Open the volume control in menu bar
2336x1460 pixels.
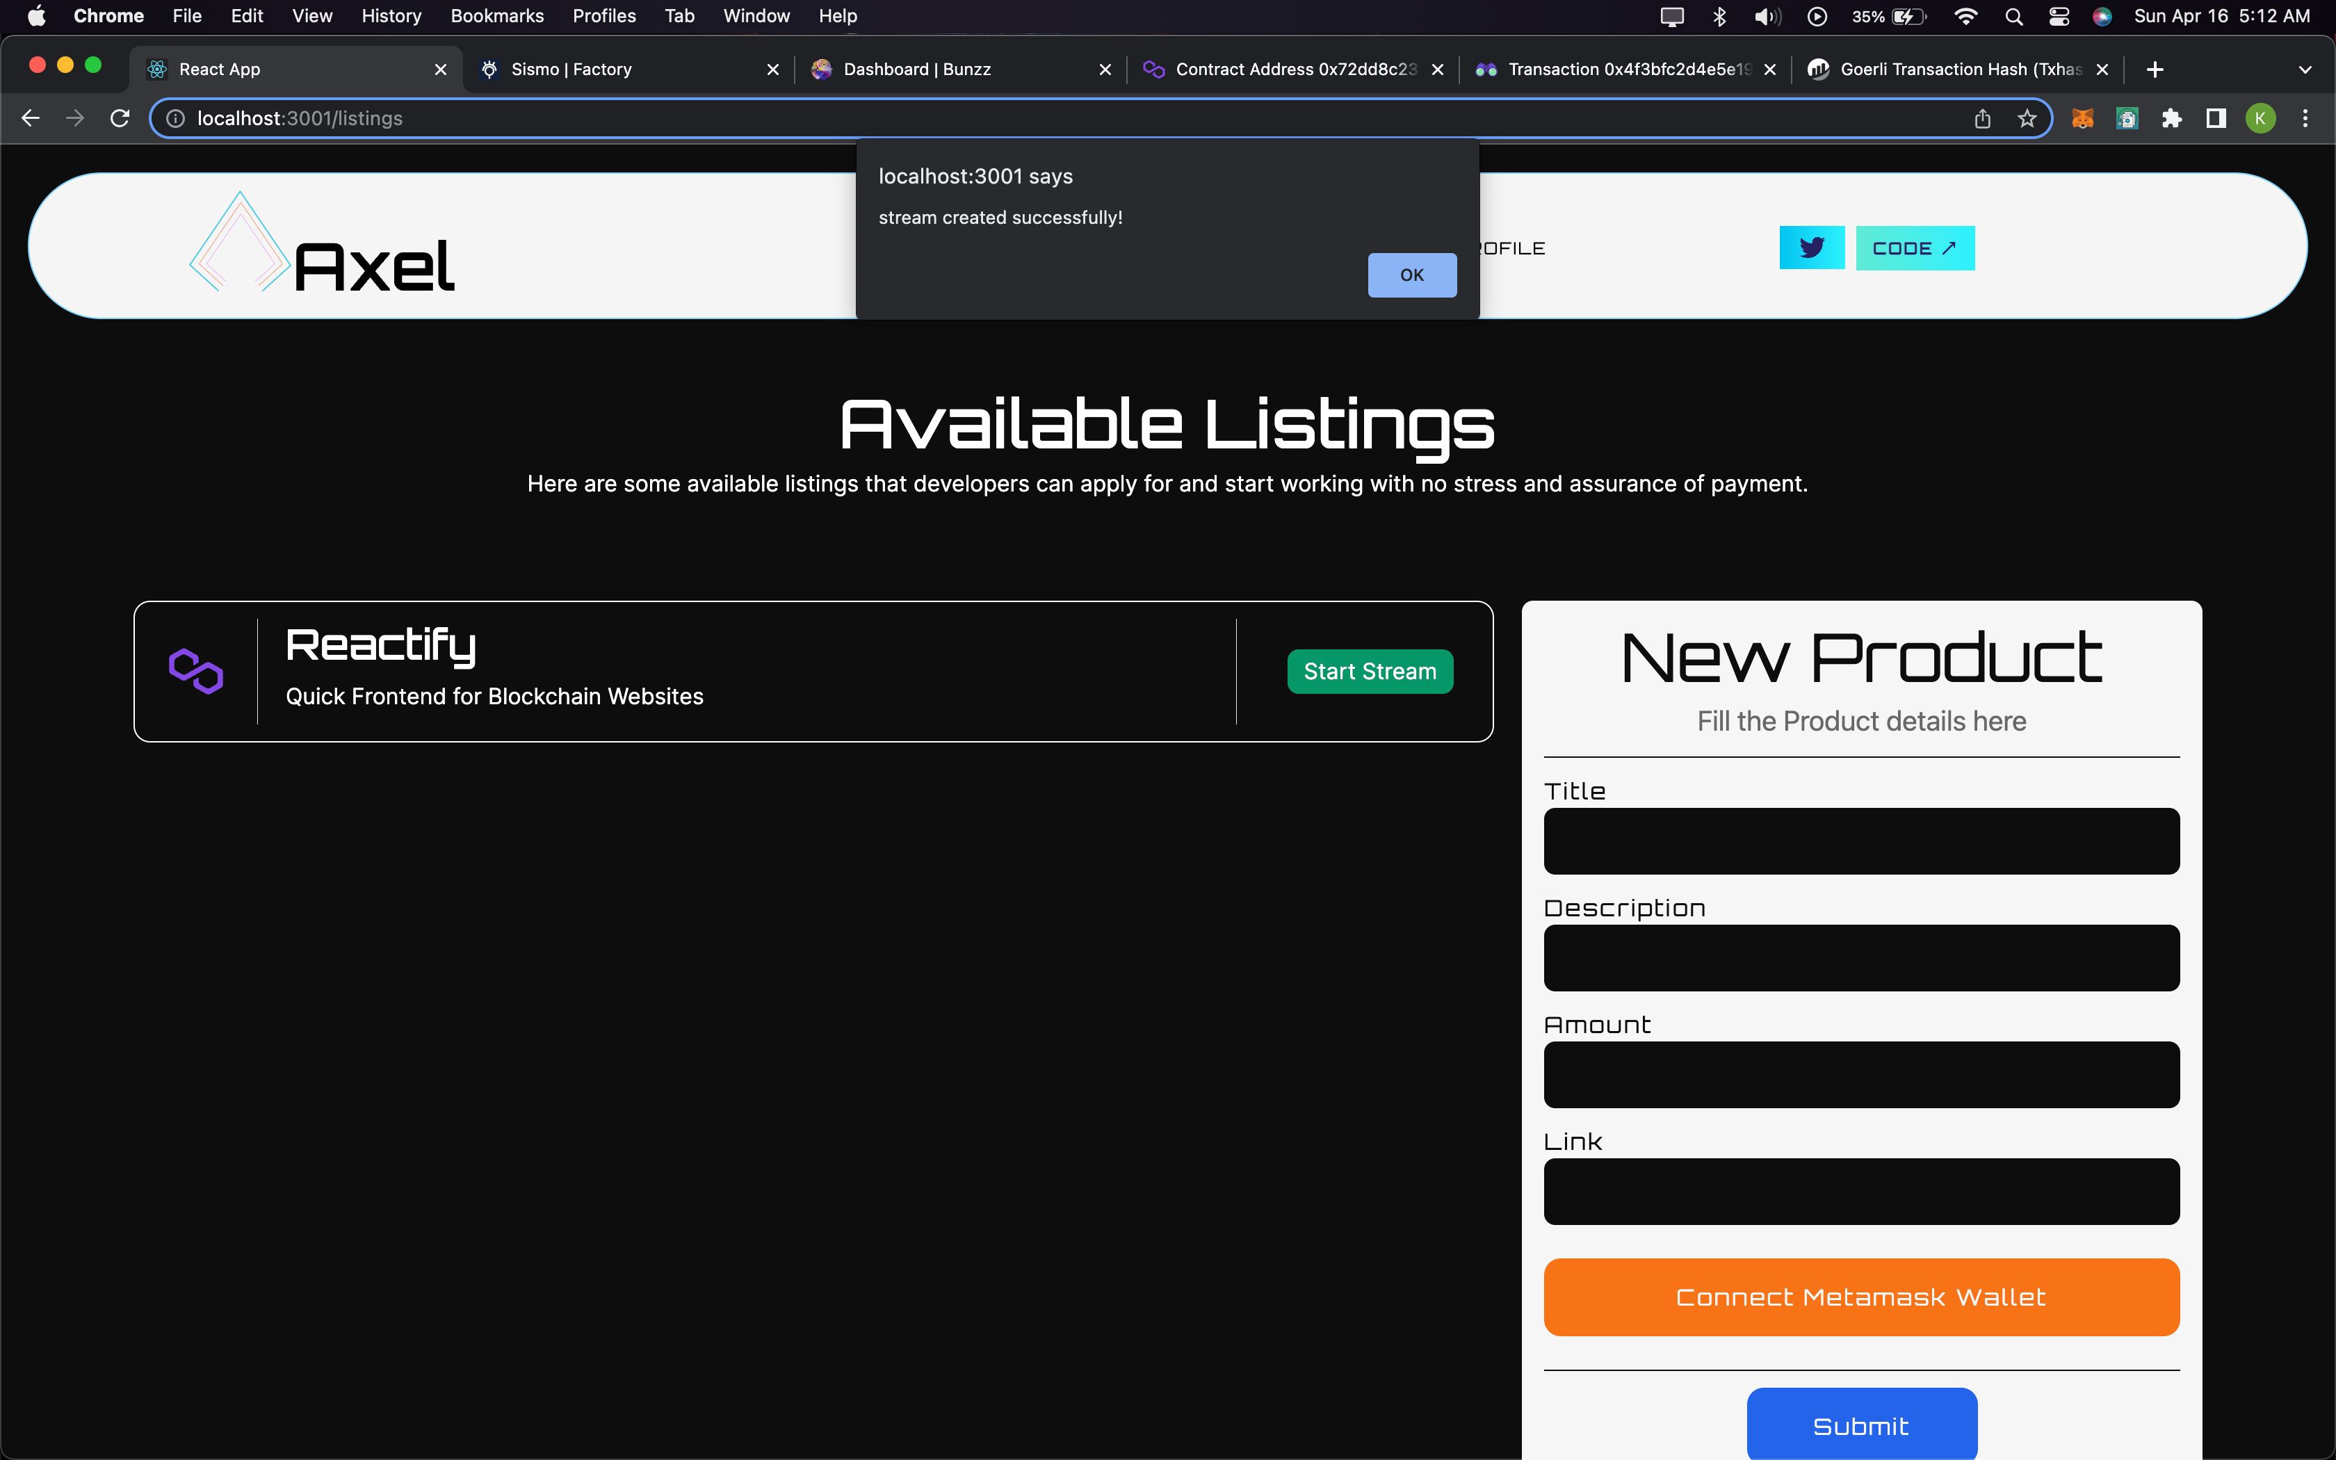[x=1767, y=15]
